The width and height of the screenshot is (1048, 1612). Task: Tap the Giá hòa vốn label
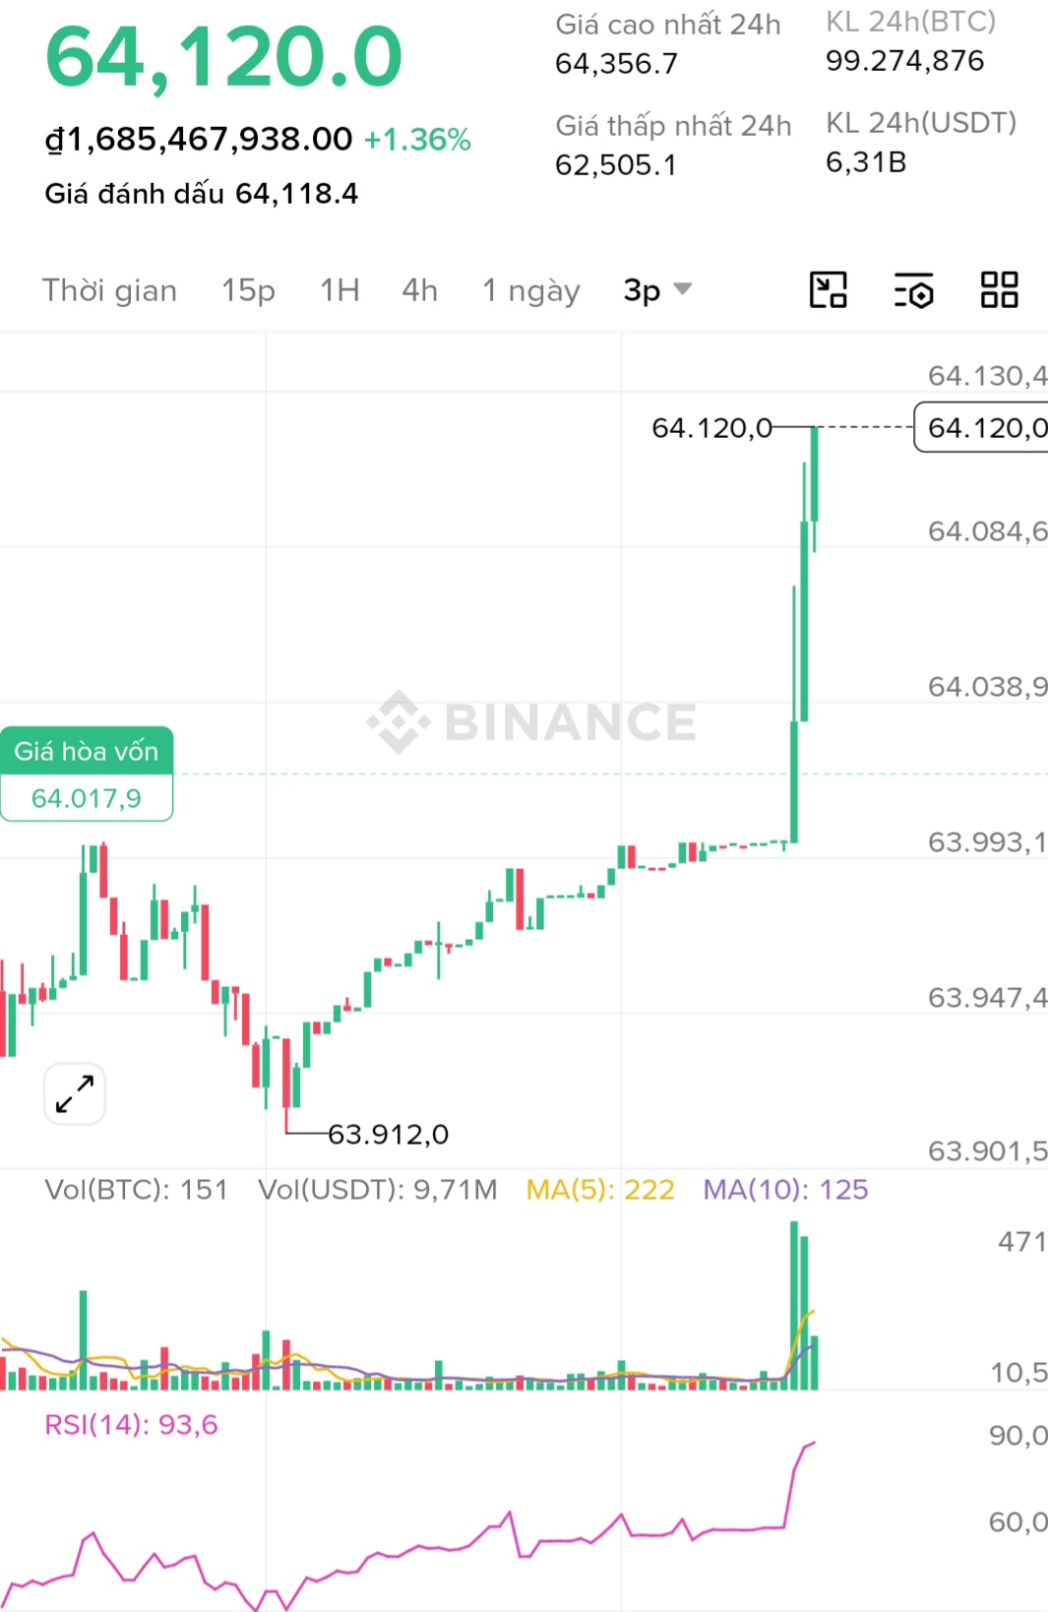click(87, 751)
